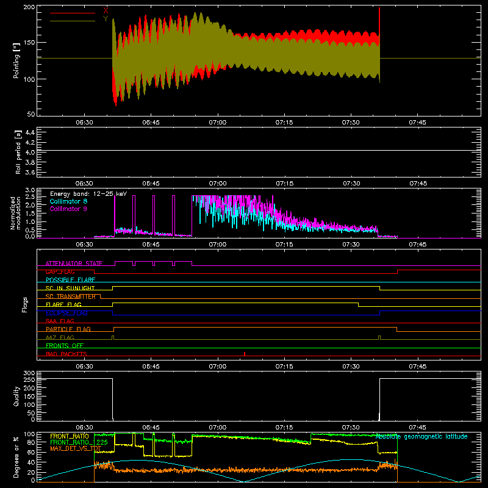Screen dimensions: 488x488
Task: Select the BAD_PACKETS label
Action: coord(66,354)
